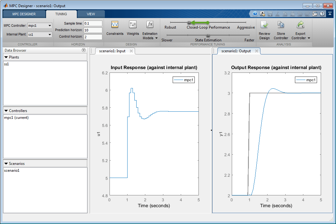Click the redo arrow icon
Image resolution: width=336 pixels, height=224 pixels.
[307, 14]
